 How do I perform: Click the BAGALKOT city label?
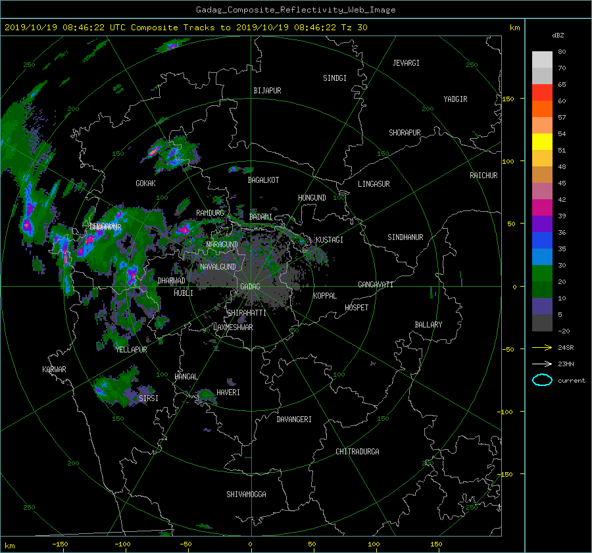tap(263, 180)
